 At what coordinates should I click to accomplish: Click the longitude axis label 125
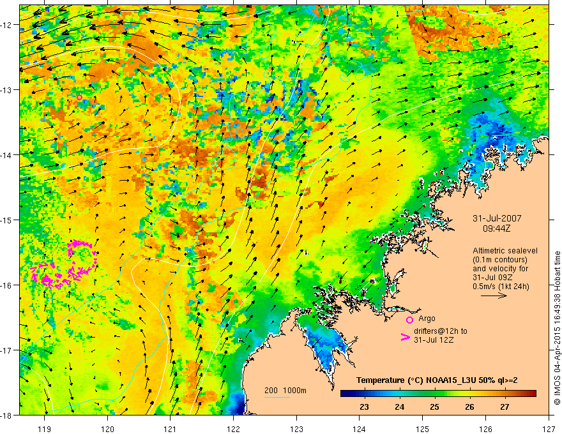click(423, 429)
